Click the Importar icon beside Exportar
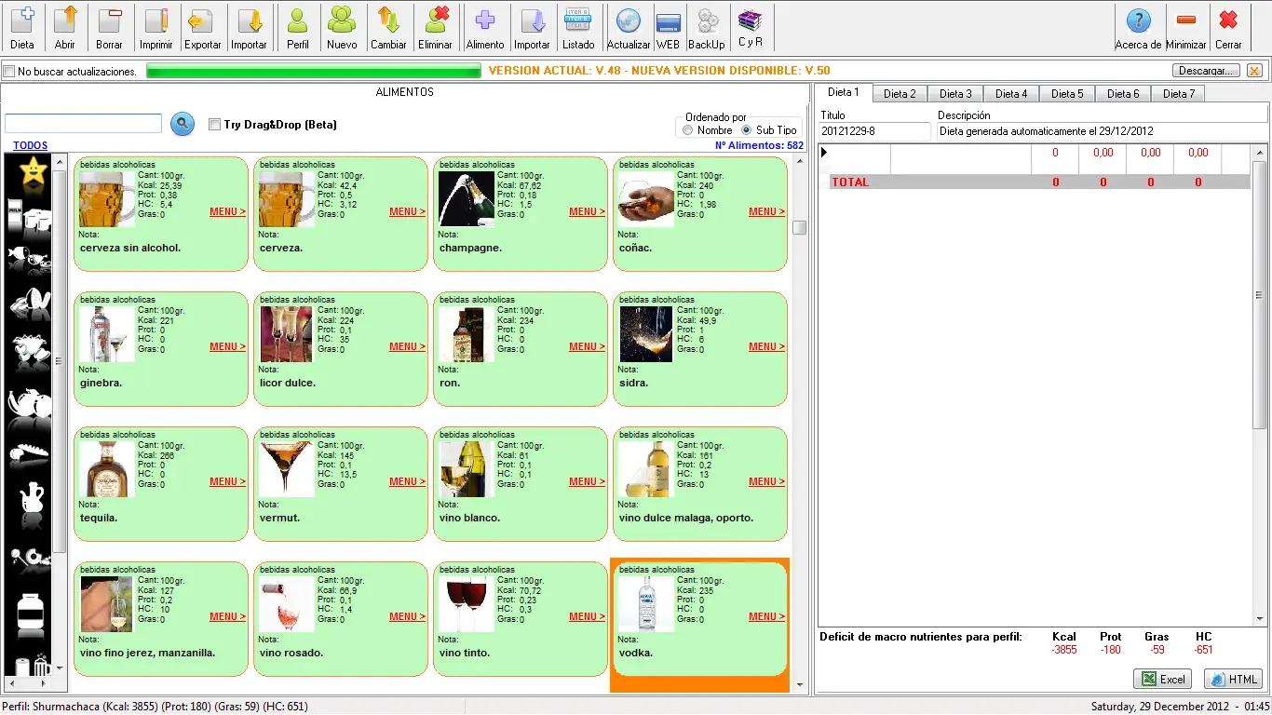This screenshot has width=1272, height=715. point(249,28)
